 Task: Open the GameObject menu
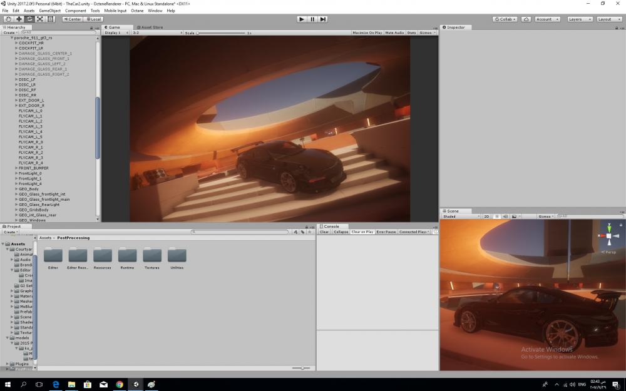tap(49, 11)
